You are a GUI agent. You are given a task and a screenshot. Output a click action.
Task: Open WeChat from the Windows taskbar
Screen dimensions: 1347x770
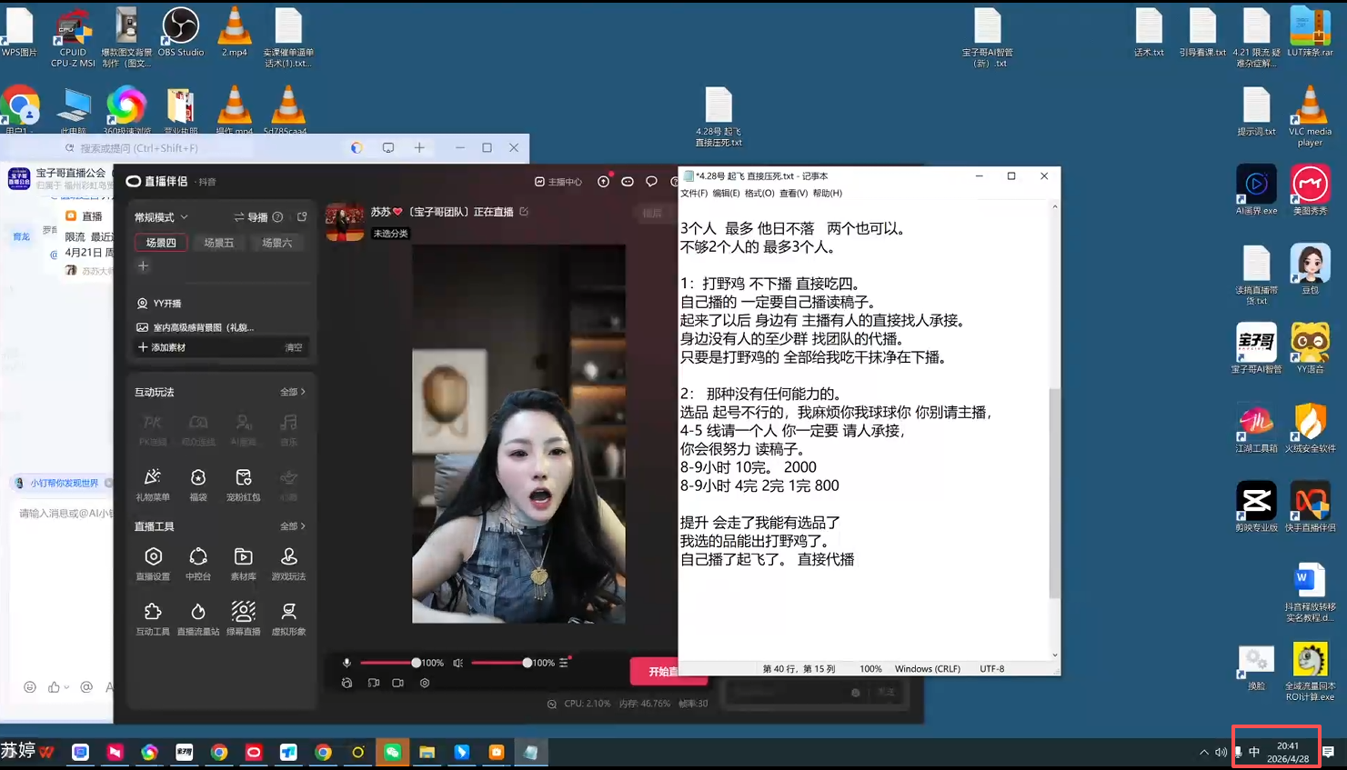(392, 753)
